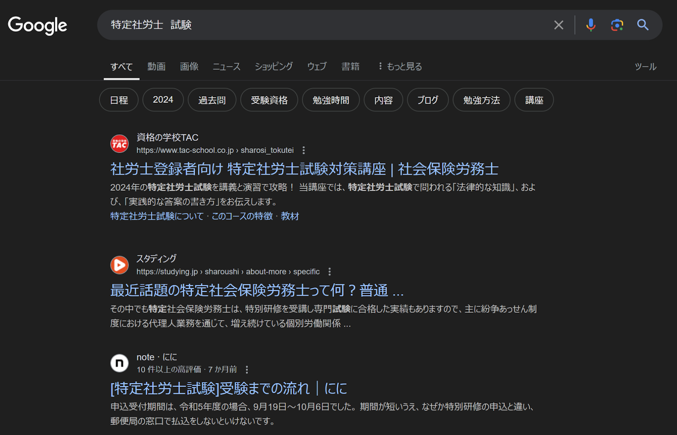This screenshot has width=677, height=435.
Task: Switch to the 書籍 tab
Action: (x=350, y=66)
